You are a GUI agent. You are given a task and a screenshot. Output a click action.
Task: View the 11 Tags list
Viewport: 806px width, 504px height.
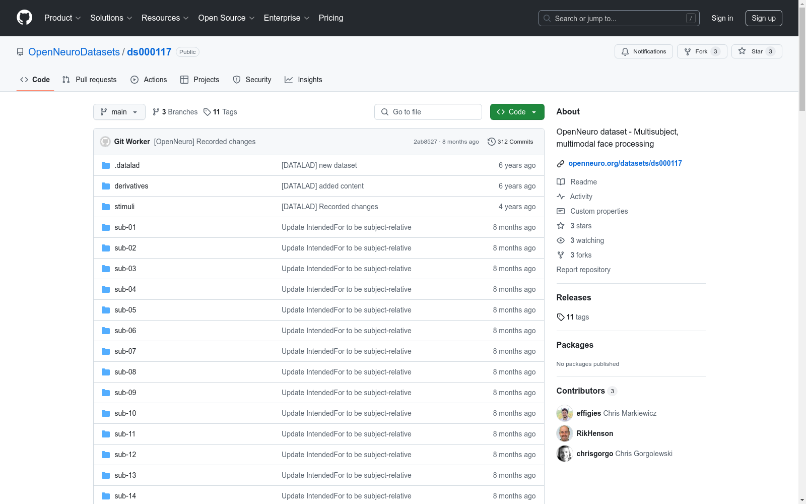click(x=220, y=112)
